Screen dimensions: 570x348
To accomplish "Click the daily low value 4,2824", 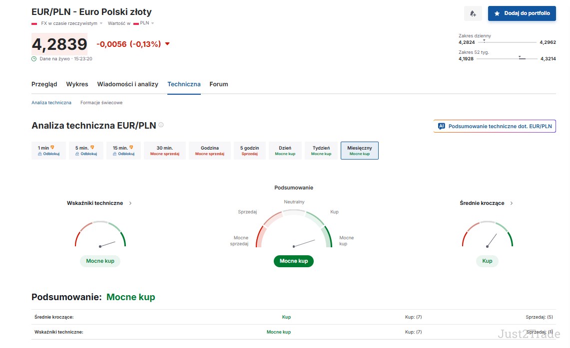I will tap(467, 42).
